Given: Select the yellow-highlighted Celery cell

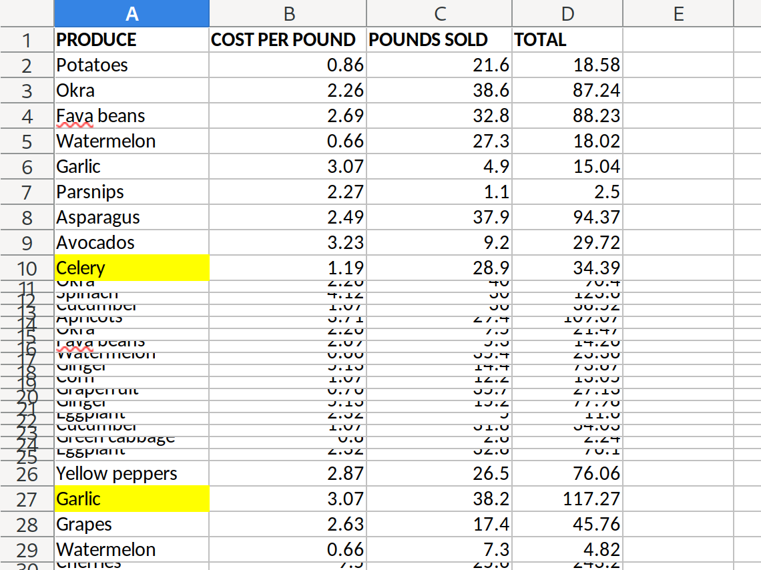Looking at the screenshot, I should (131, 268).
